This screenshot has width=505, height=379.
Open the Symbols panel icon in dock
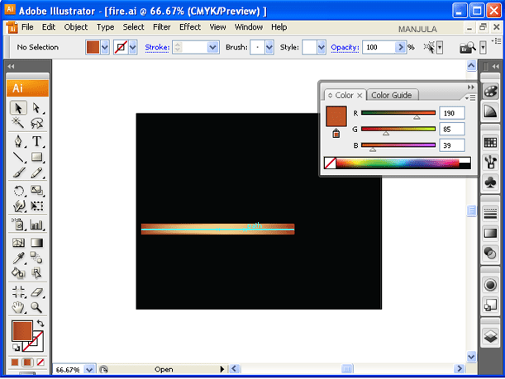click(490, 182)
